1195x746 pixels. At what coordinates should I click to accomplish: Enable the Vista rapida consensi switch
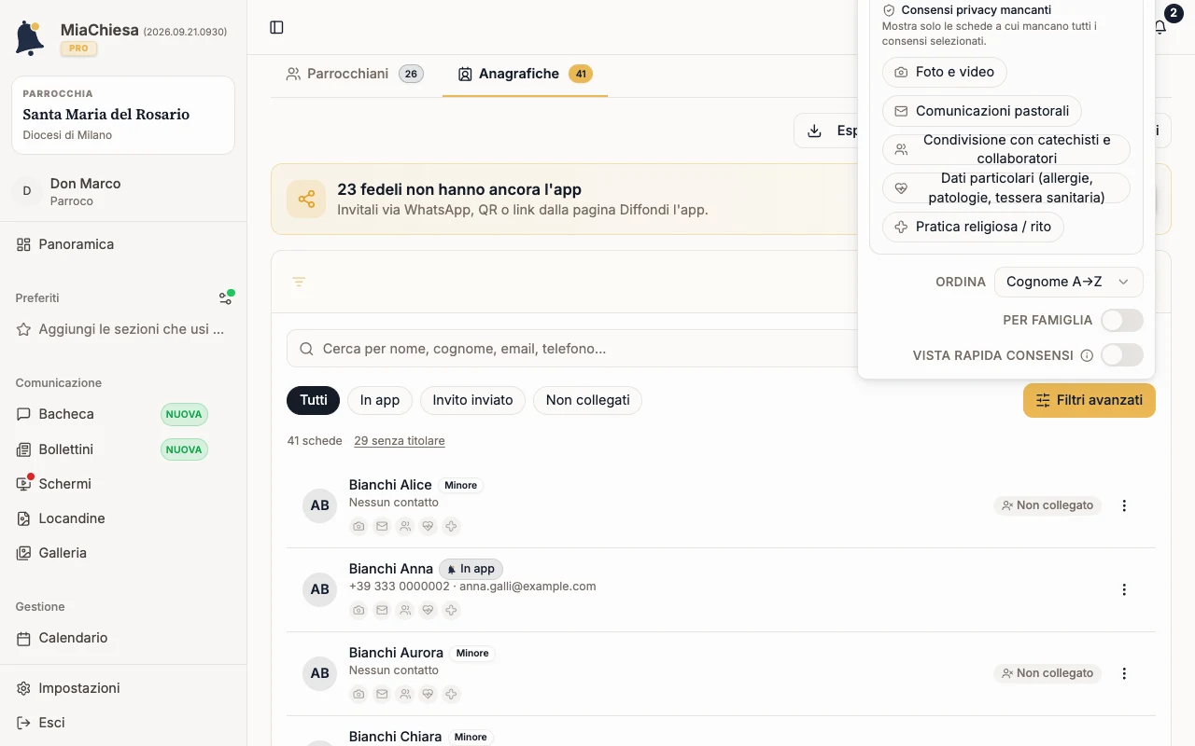[x=1121, y=355]
